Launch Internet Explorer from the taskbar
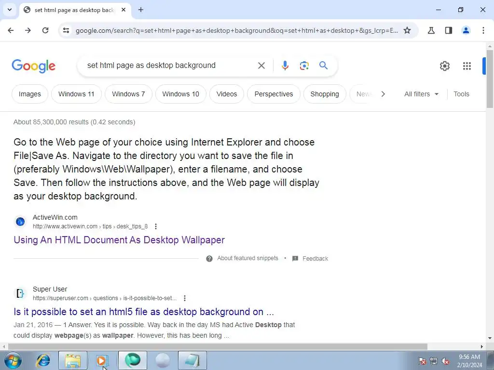The height and width of the screenshot is (370, 494). point(43,360)
